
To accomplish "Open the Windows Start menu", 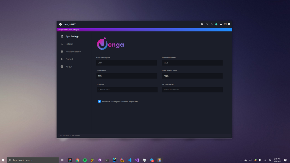I will coord(3,160).
